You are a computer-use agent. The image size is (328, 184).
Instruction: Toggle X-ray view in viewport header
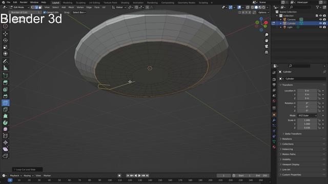(x=248, y=7)
